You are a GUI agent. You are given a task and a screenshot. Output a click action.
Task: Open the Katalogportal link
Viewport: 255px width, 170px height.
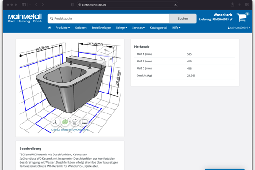[x=158, y=28]
